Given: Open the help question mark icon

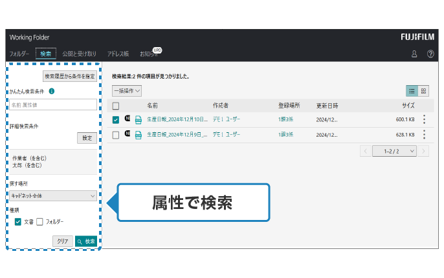Looking at the screenshot, I should [430, 54].
